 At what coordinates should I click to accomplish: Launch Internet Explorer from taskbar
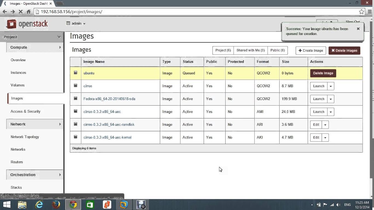pos(39,205)
